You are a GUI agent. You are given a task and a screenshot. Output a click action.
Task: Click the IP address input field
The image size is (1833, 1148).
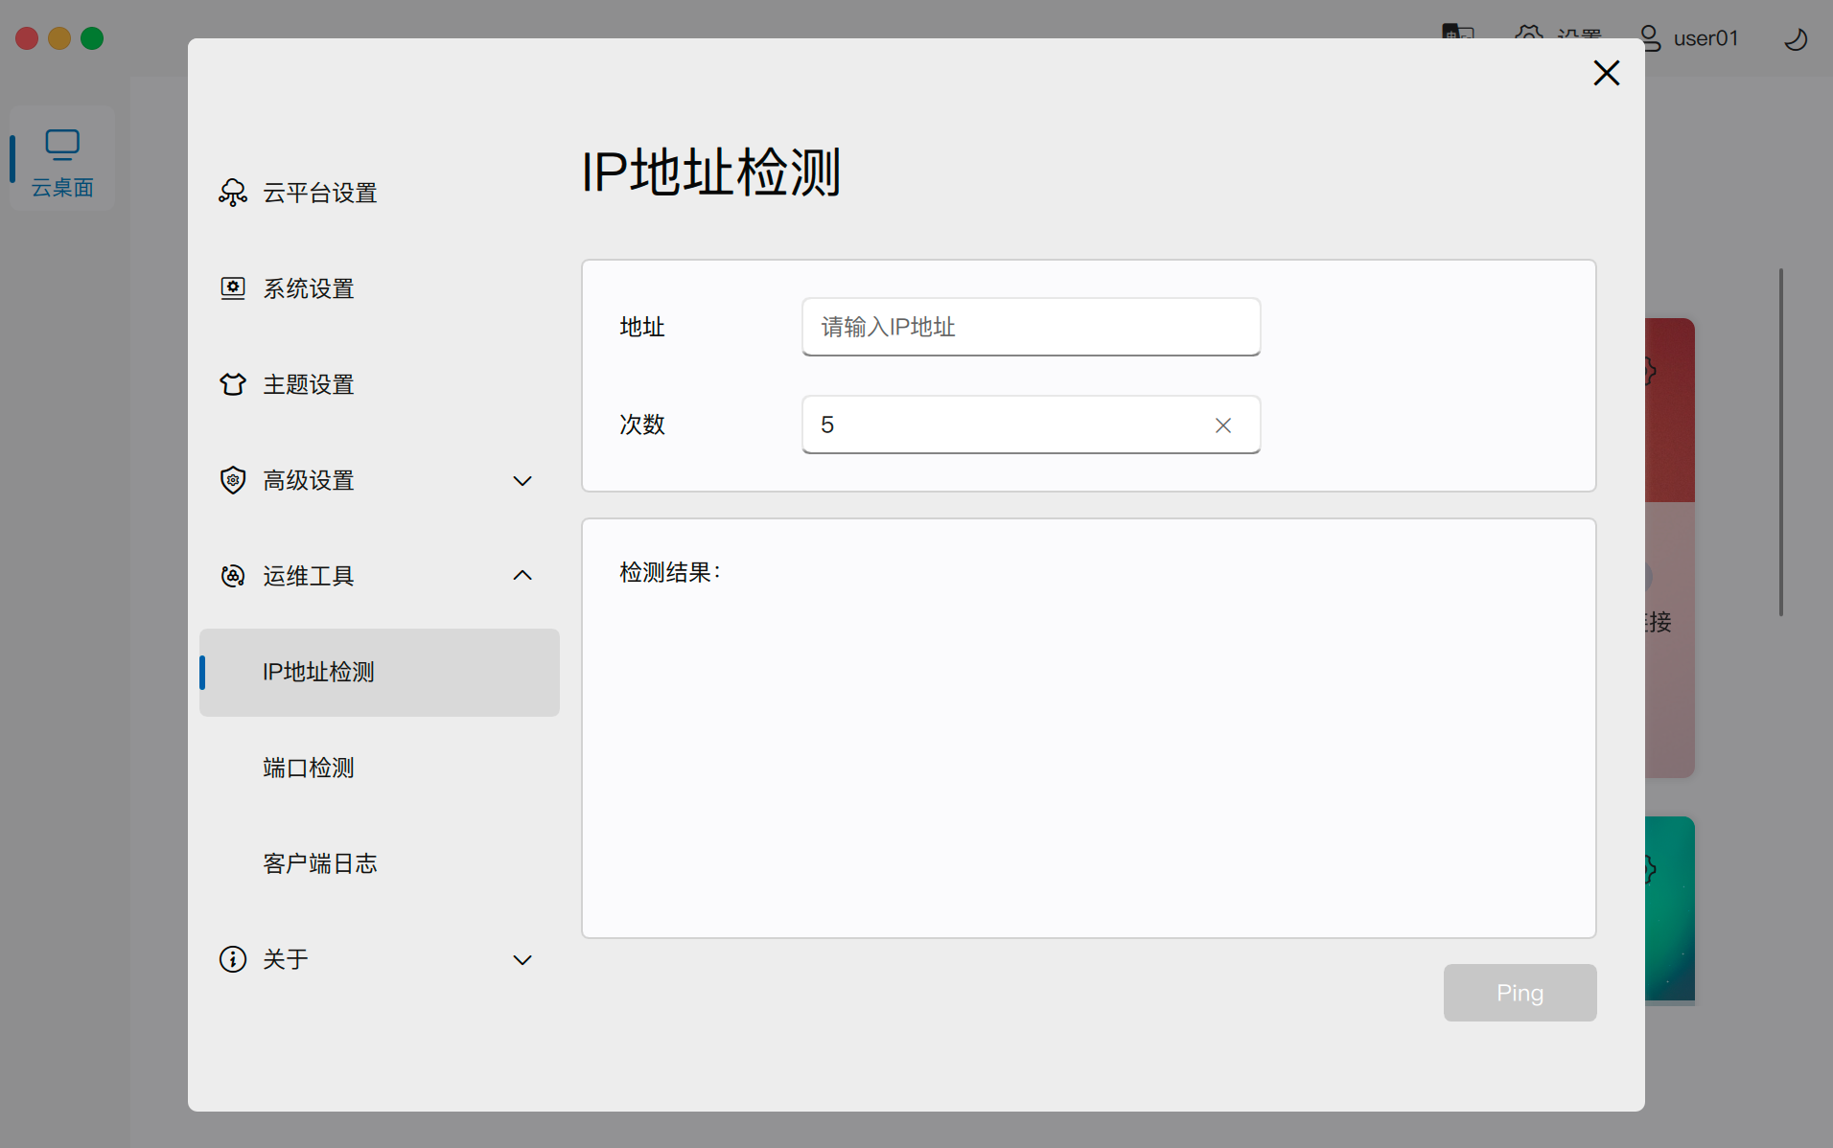pyautogui.click(x=1031, y=327)
